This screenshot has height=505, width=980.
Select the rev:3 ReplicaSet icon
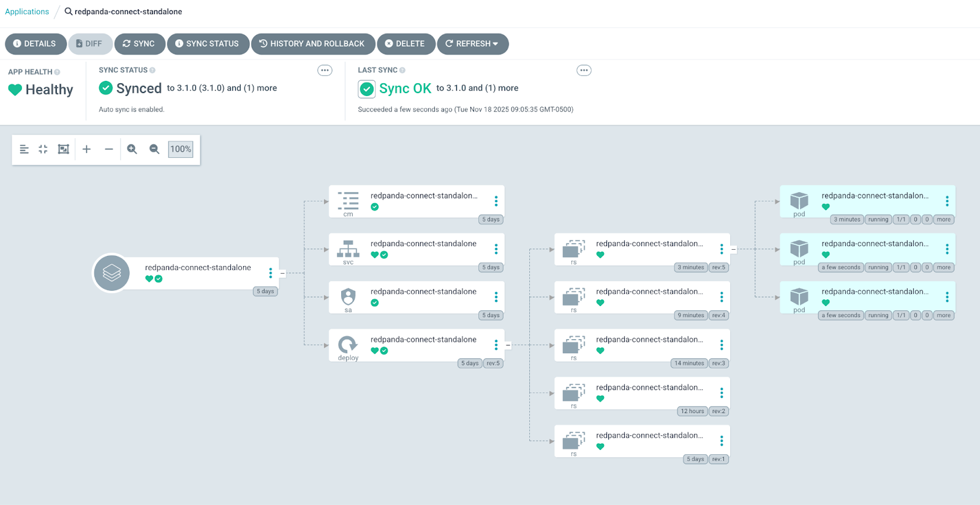point(574,345)
